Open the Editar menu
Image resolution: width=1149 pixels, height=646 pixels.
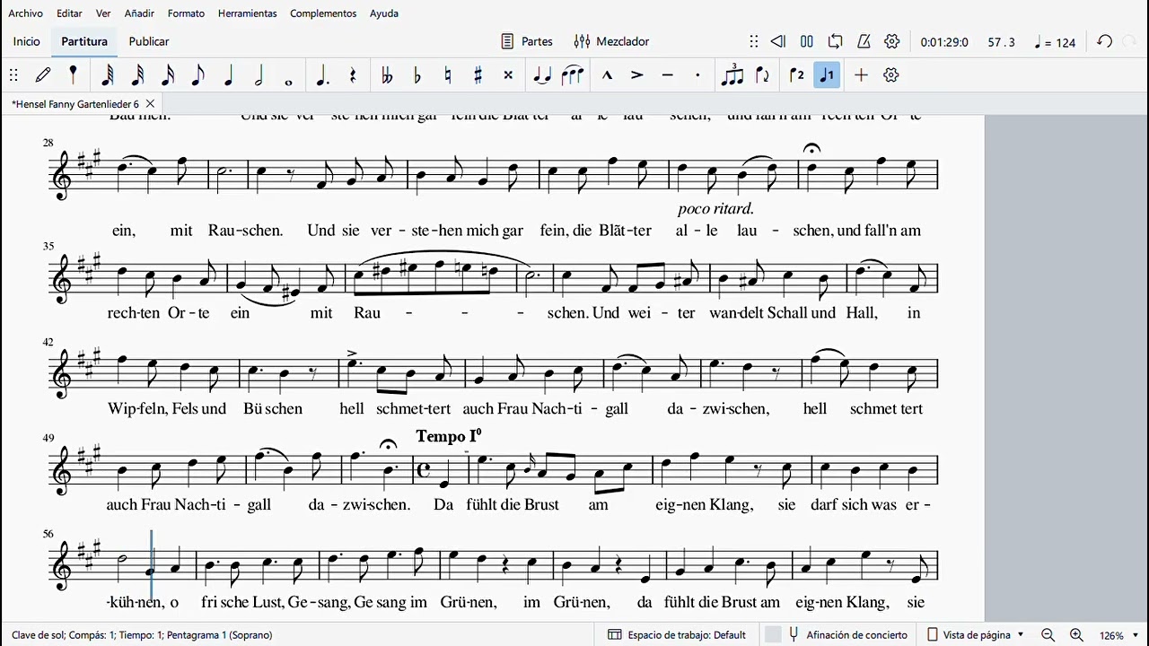(69, 13)
